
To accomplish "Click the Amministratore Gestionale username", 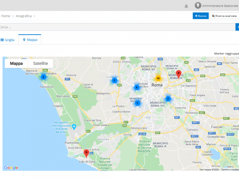I will tap(220, 6).
